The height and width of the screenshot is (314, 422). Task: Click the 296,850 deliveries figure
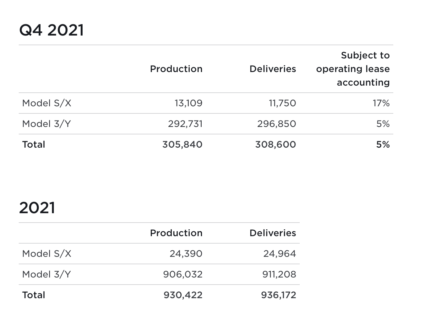click(276, 124)
